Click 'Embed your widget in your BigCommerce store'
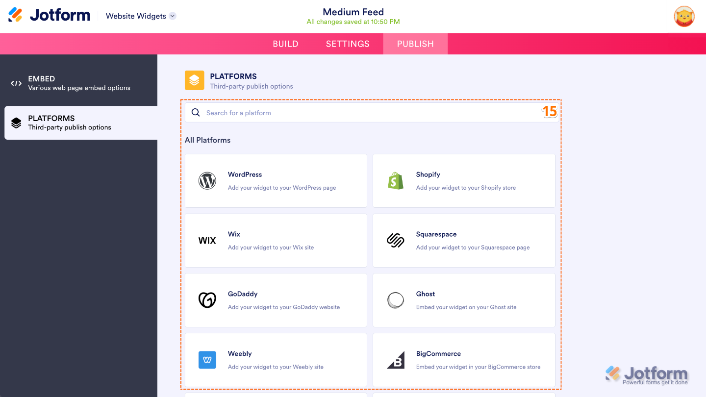 [x=479, y=367]
